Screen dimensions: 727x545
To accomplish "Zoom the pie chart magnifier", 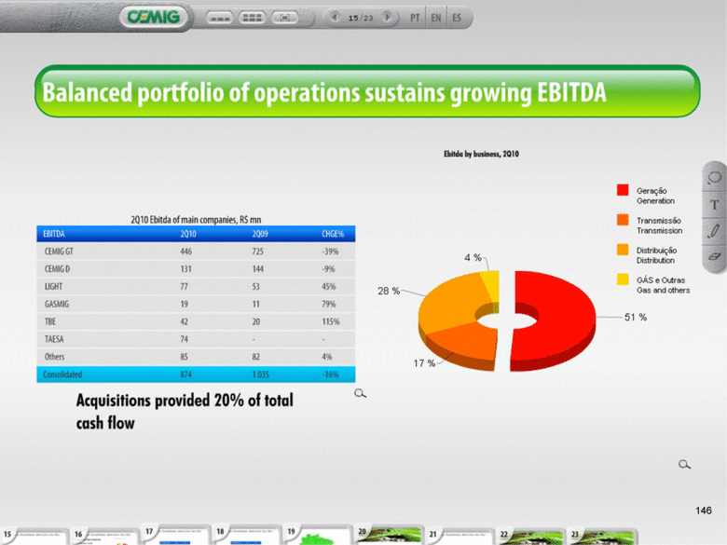I will [x=684, y=464].
